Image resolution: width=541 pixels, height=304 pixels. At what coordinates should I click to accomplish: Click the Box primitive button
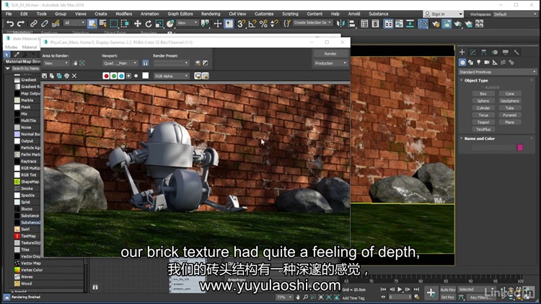click(x=483, y=94)
